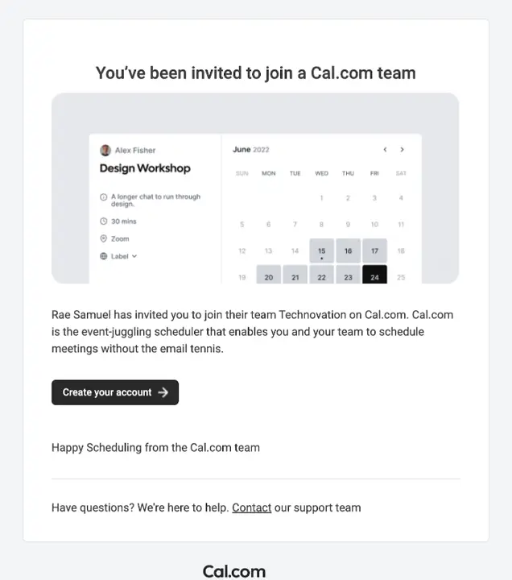This screenshot has width=512, height=580.
Task: Expand the Label dropdown chevron
Action: [134, 256]
